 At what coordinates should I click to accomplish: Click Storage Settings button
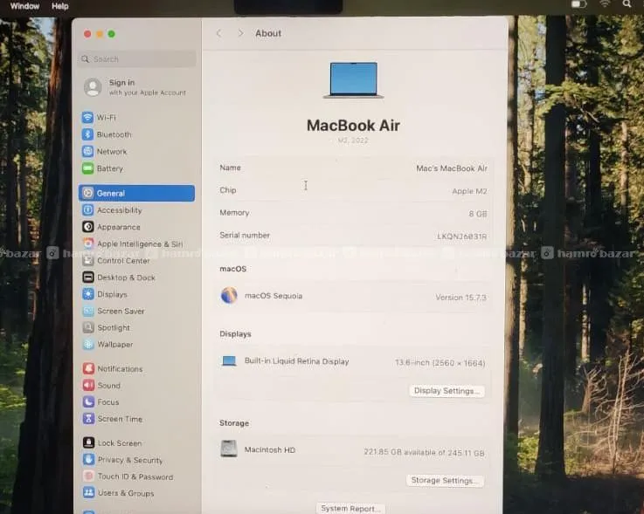[x=445, y=480]
